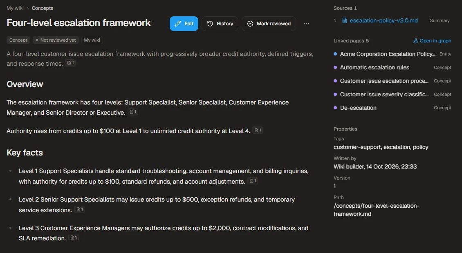
Task: Click the 'Summary' label beside the source file
Action: (x=440, y=20)
